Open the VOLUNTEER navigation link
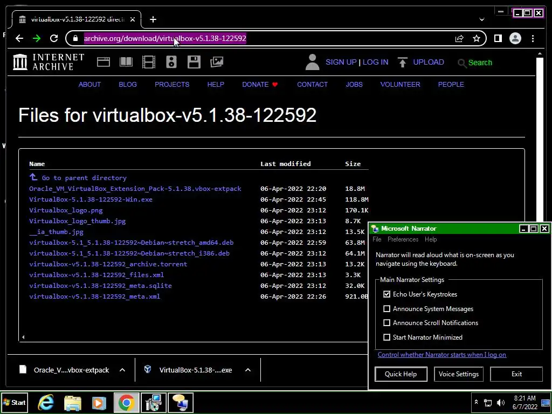The height and width of the screenshot is (414, 552). point(401,85)
